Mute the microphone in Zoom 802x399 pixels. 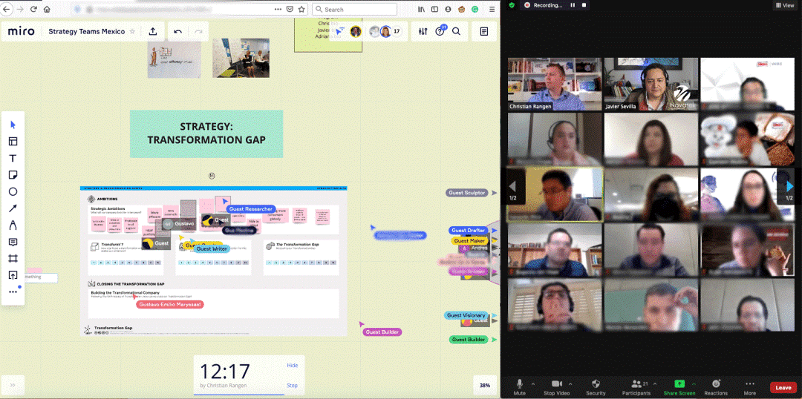(x=519, y=386)
